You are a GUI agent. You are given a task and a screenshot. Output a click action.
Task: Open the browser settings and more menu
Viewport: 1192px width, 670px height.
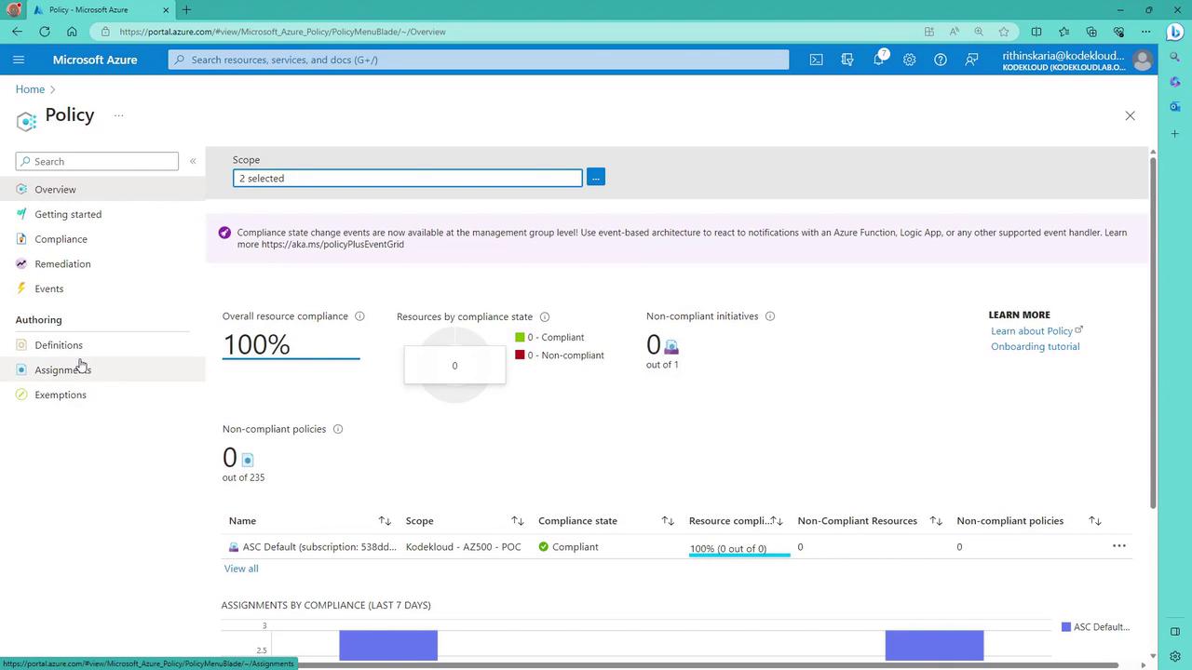(1146, 32)
